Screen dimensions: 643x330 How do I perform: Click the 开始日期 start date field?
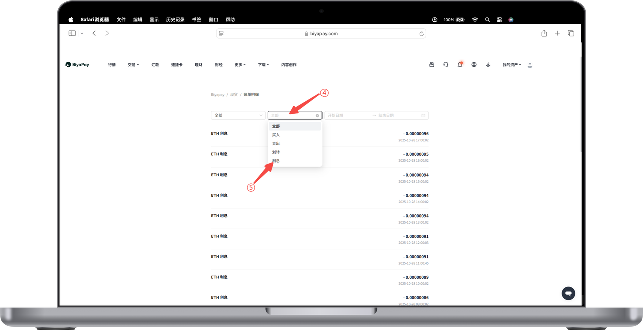pyautogui.click(x=347, y=115)
